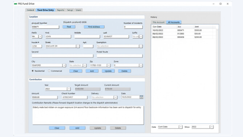Viewport: 243px width, 137px height.
Task: Switch to This Account history tab
Action: point(158,22)
